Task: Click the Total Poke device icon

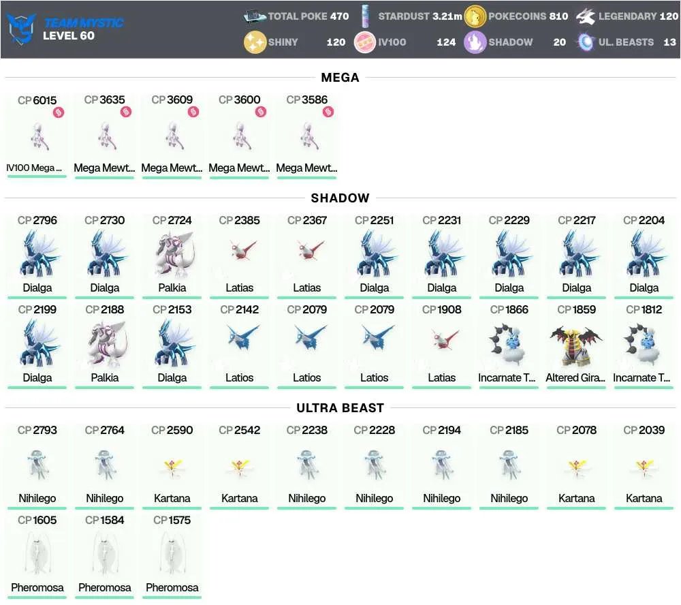Action: tap(255, 16)
